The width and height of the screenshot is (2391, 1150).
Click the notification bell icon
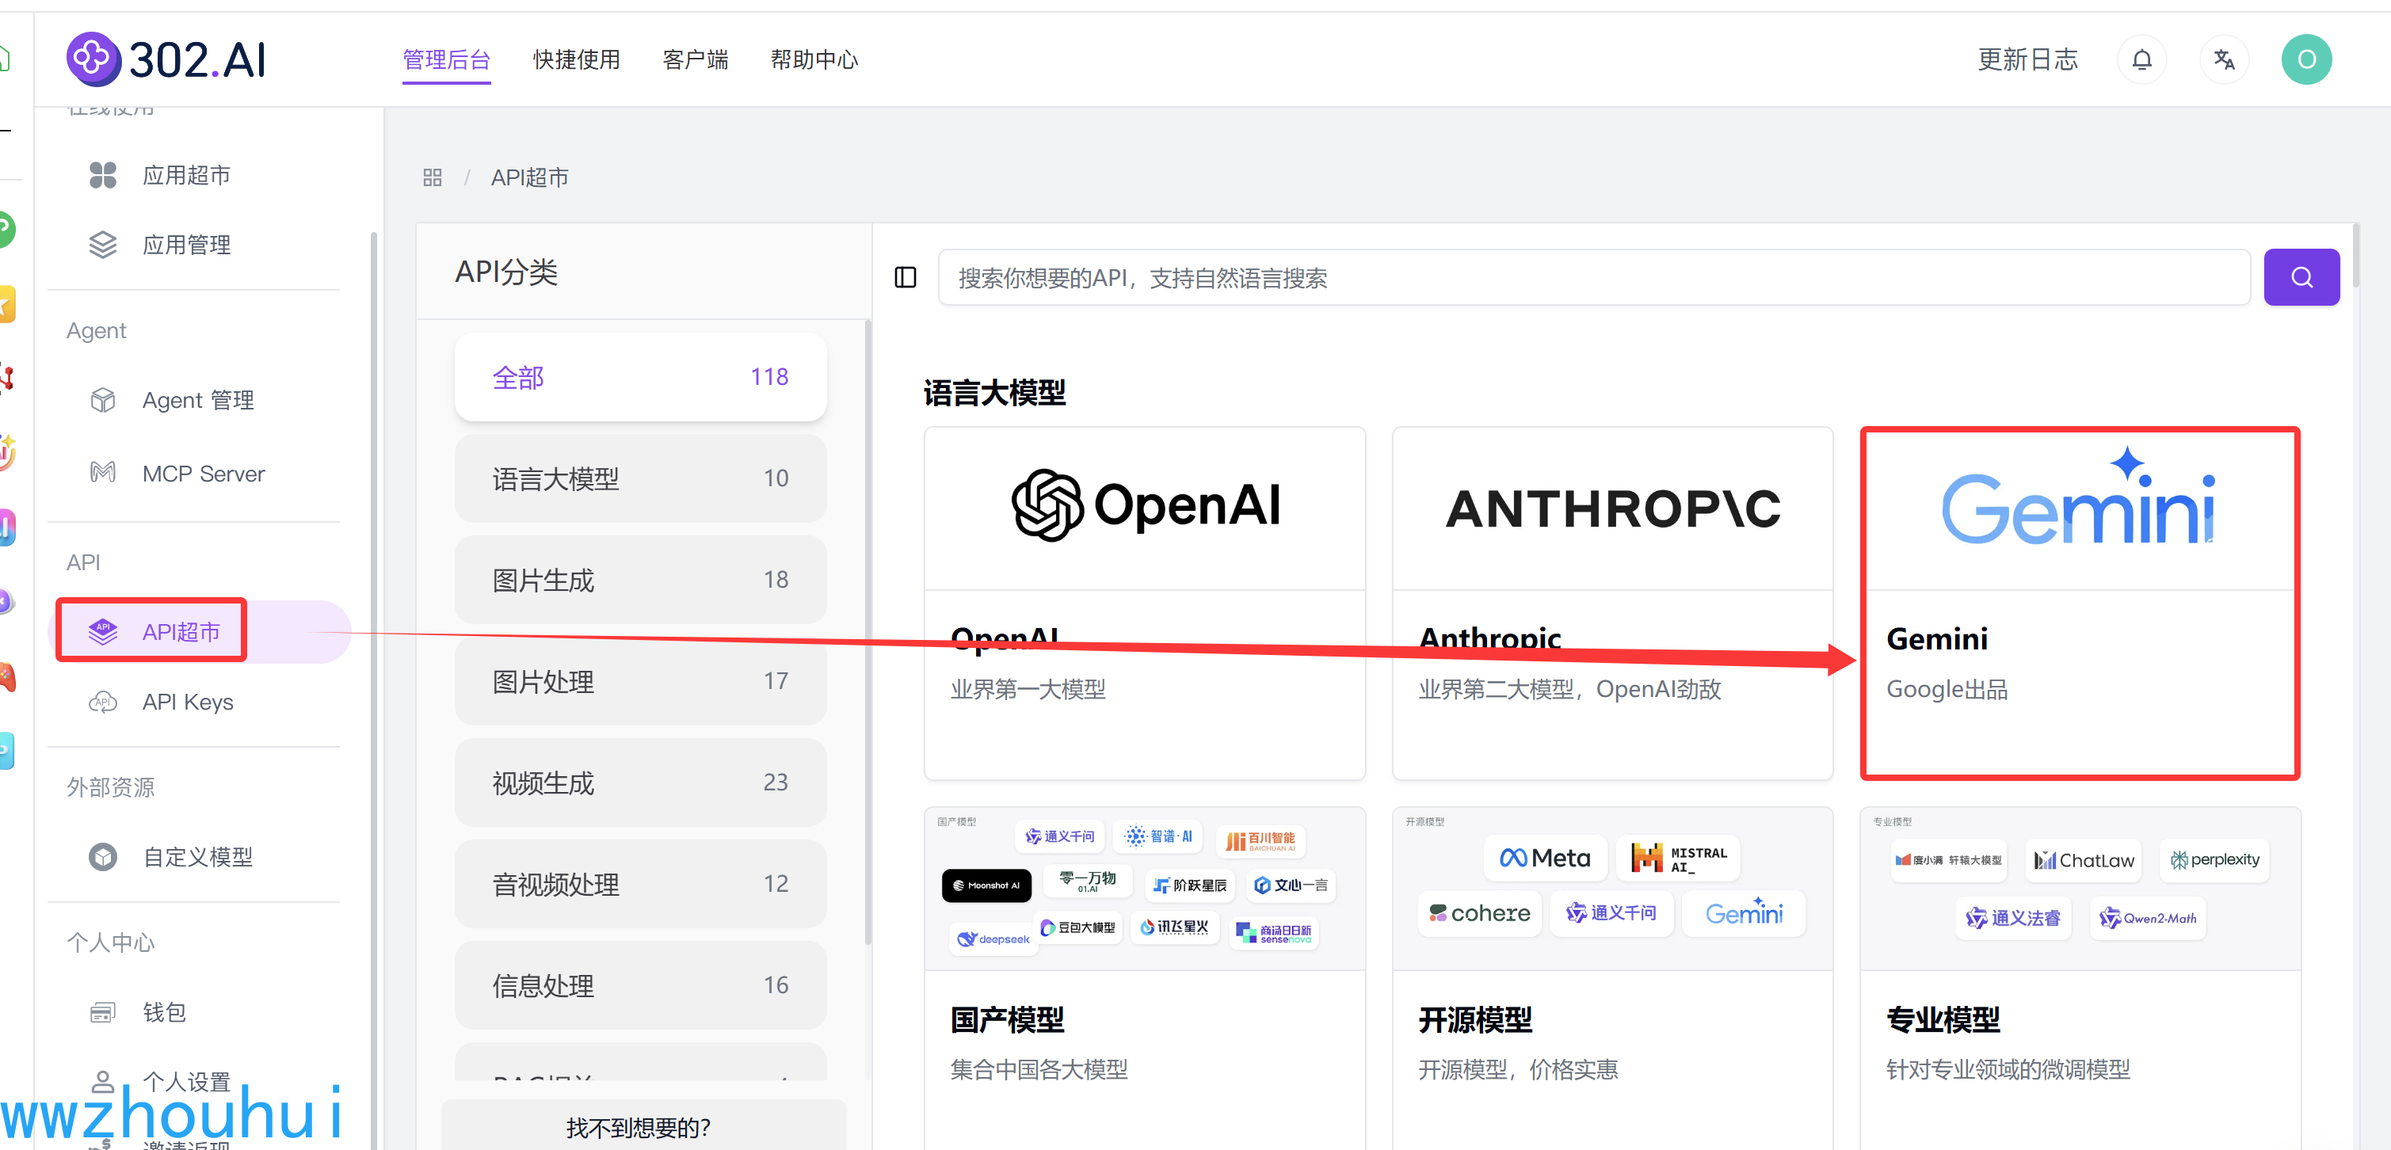2141,60
